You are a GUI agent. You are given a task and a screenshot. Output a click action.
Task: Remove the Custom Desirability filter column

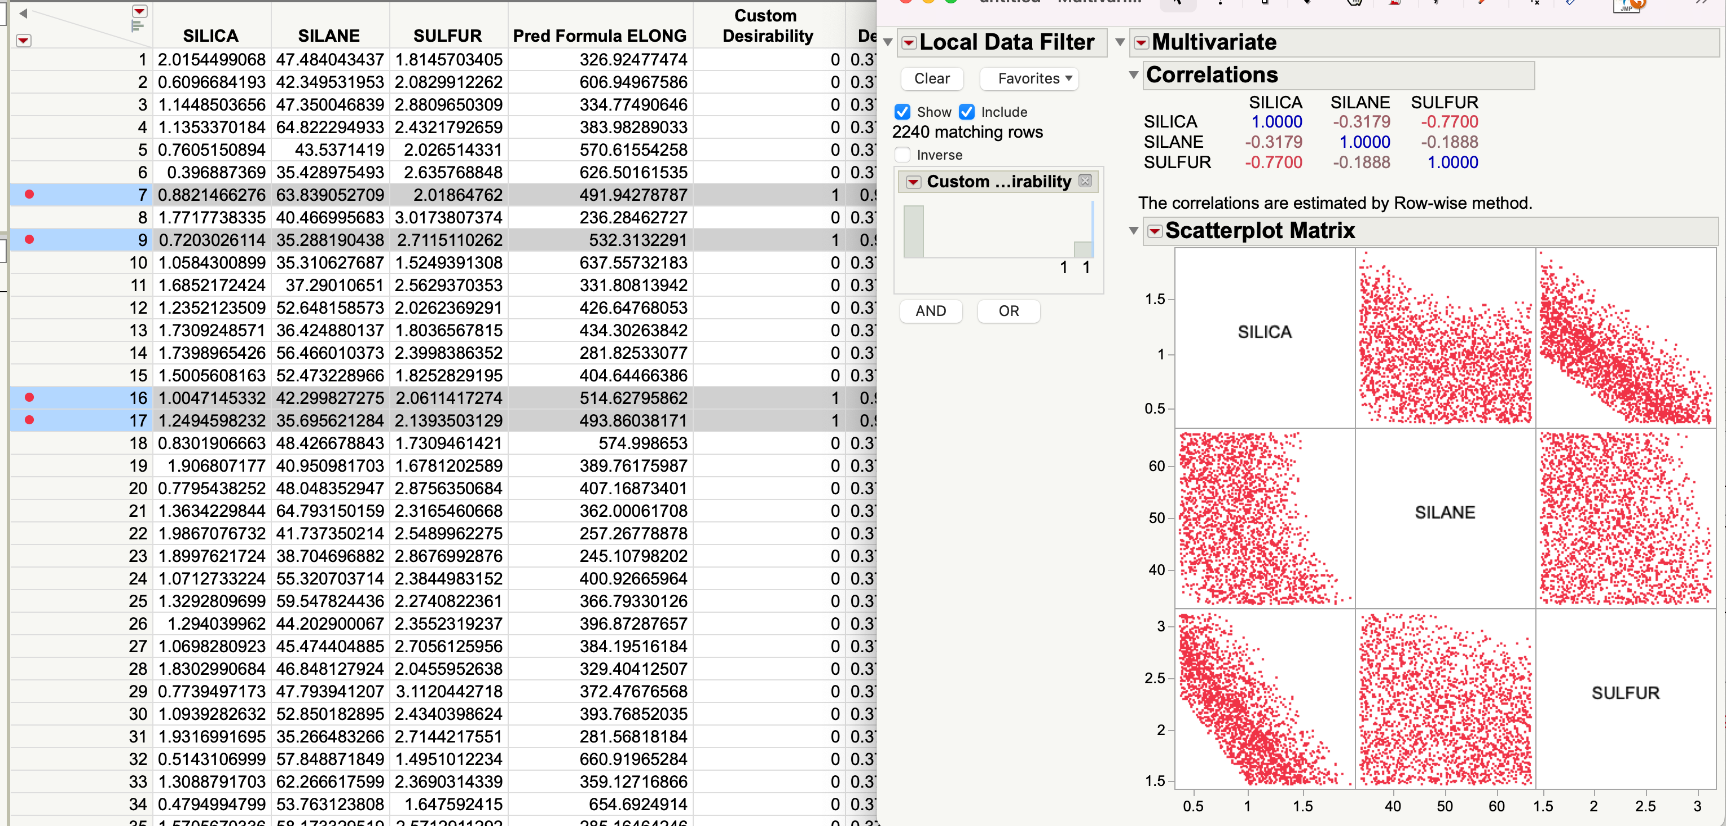pyautogui.click(x=1085, y=181)
